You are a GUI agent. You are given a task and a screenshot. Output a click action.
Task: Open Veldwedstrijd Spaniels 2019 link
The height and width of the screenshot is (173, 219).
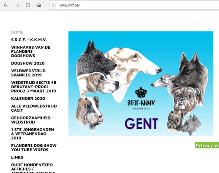pyautogui.click(x=28, y=73)
